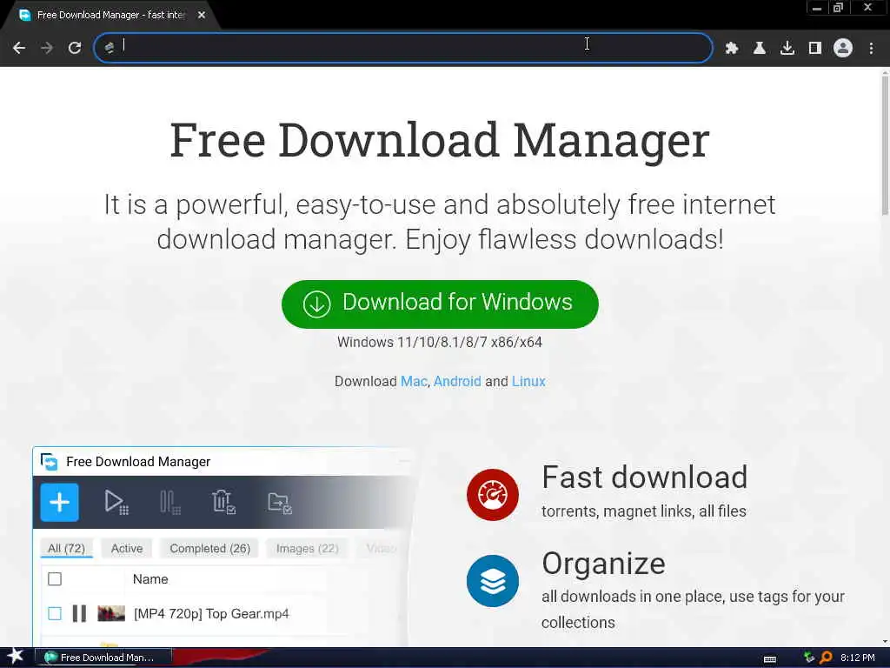This screenshot has height=668, width=890.
Task: Tick the Top Gear.mp4 row checkbox
Action: pos(55,613)
